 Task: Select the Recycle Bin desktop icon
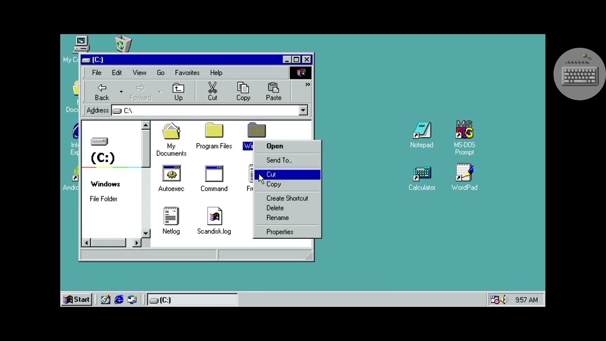click(x=123, y=44)
